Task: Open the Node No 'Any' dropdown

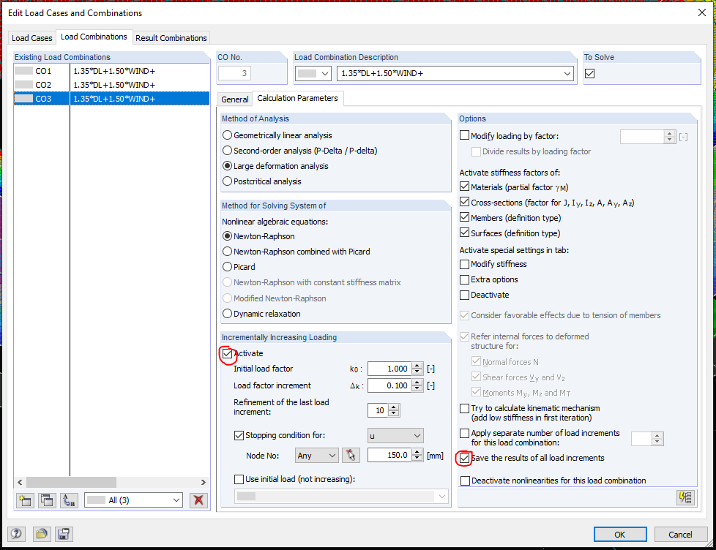Action: (316, 455)
